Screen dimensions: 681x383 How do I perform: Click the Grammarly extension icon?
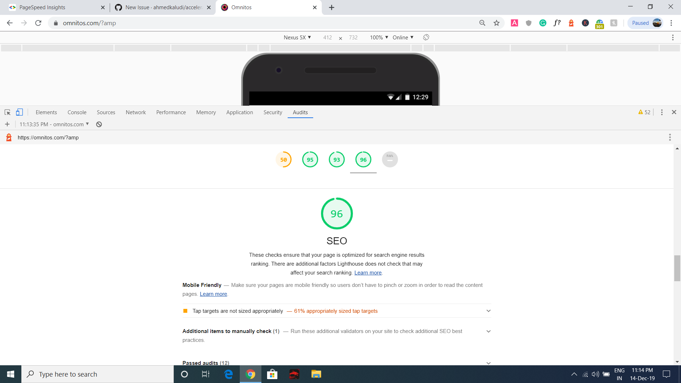543,23
